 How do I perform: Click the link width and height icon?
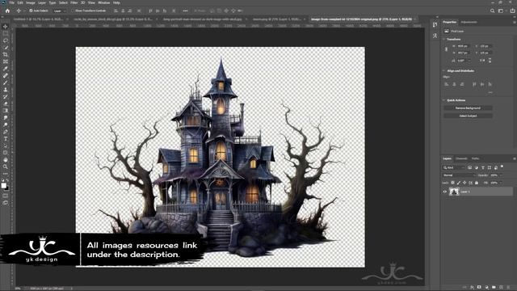tap(446, 49)
